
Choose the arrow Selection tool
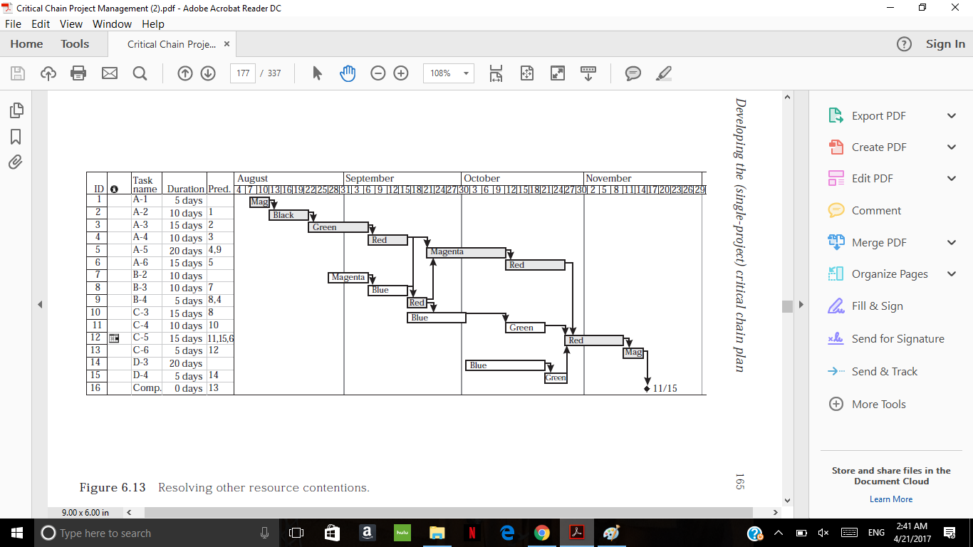318,73
